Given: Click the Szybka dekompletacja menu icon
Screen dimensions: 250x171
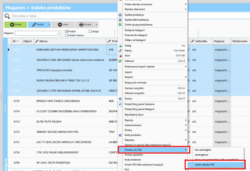Looking at the screenshot, I should [x=120, y=20].
